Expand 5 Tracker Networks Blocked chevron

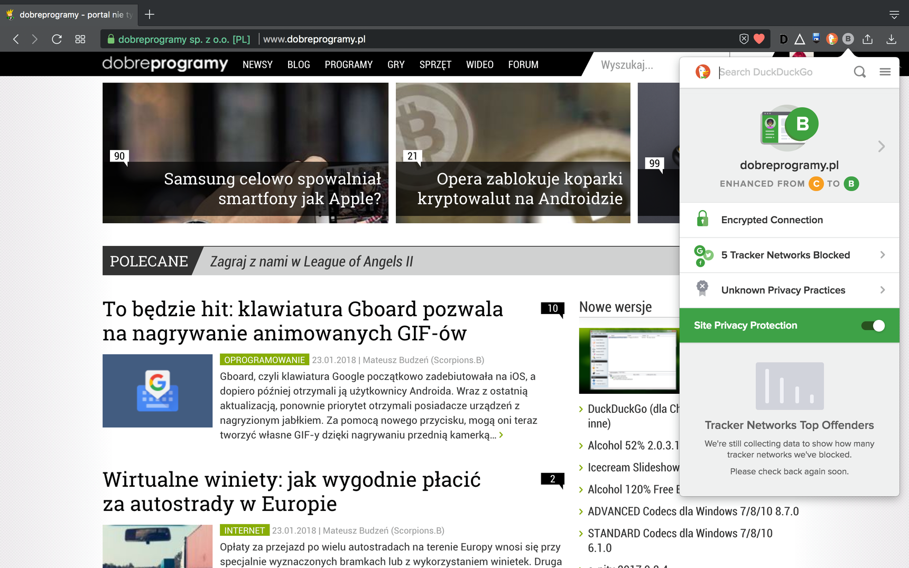[883, 255]
